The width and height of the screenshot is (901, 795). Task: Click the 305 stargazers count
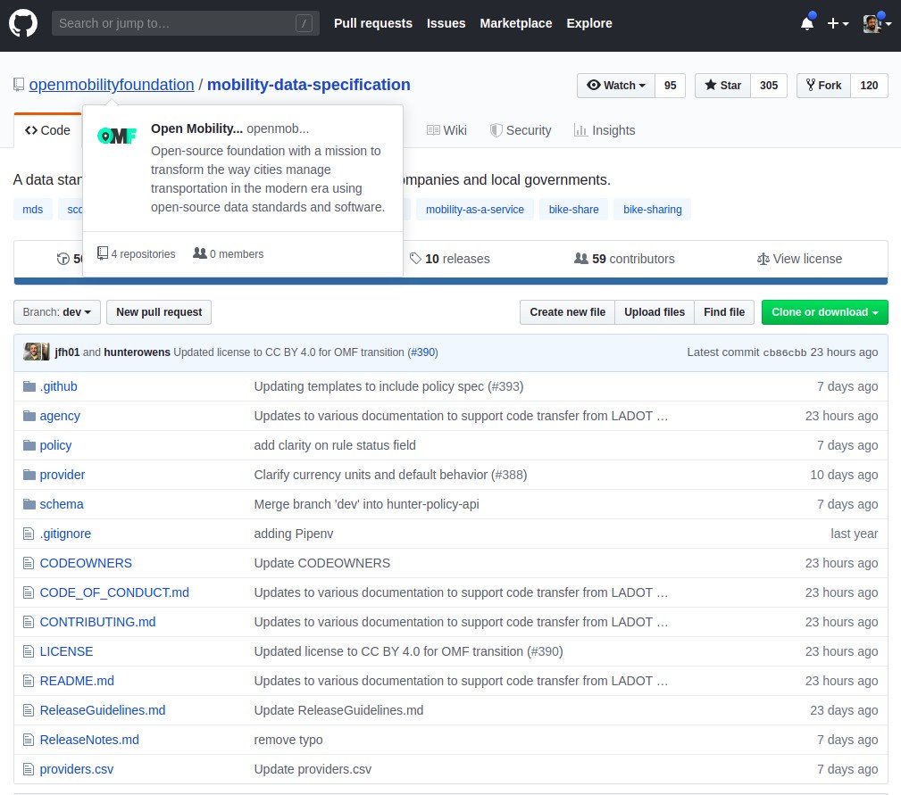[768, 86]
